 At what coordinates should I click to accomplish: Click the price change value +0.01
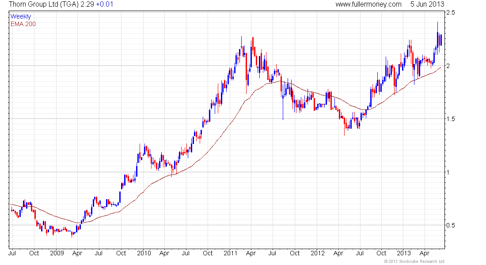point(104,4)
